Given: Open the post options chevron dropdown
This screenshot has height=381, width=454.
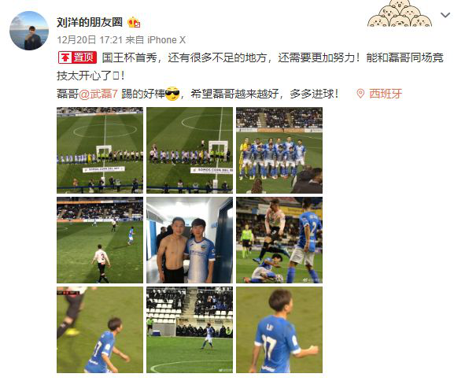Looking at the screenshot, I should click(x=445, y=15).
